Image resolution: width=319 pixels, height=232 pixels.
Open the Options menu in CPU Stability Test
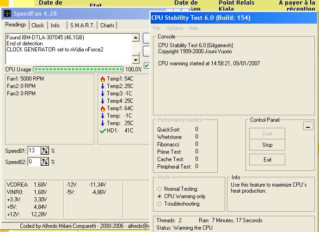(x=175, y=28)
